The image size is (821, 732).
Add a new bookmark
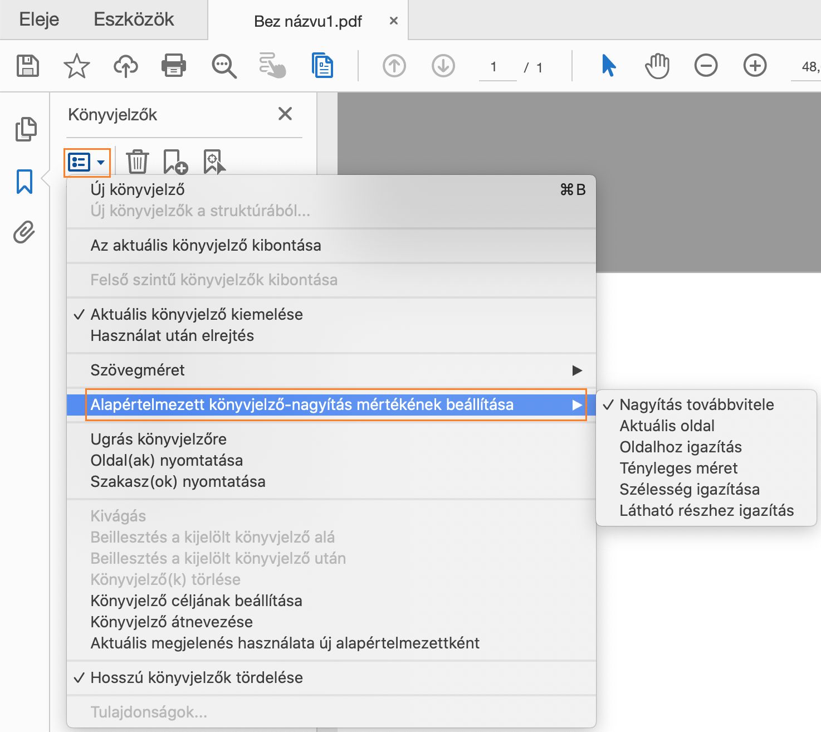tap(175, 162)
